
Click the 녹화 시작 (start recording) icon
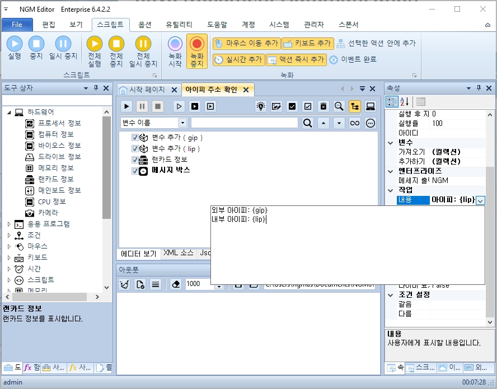tap(175, 44)
